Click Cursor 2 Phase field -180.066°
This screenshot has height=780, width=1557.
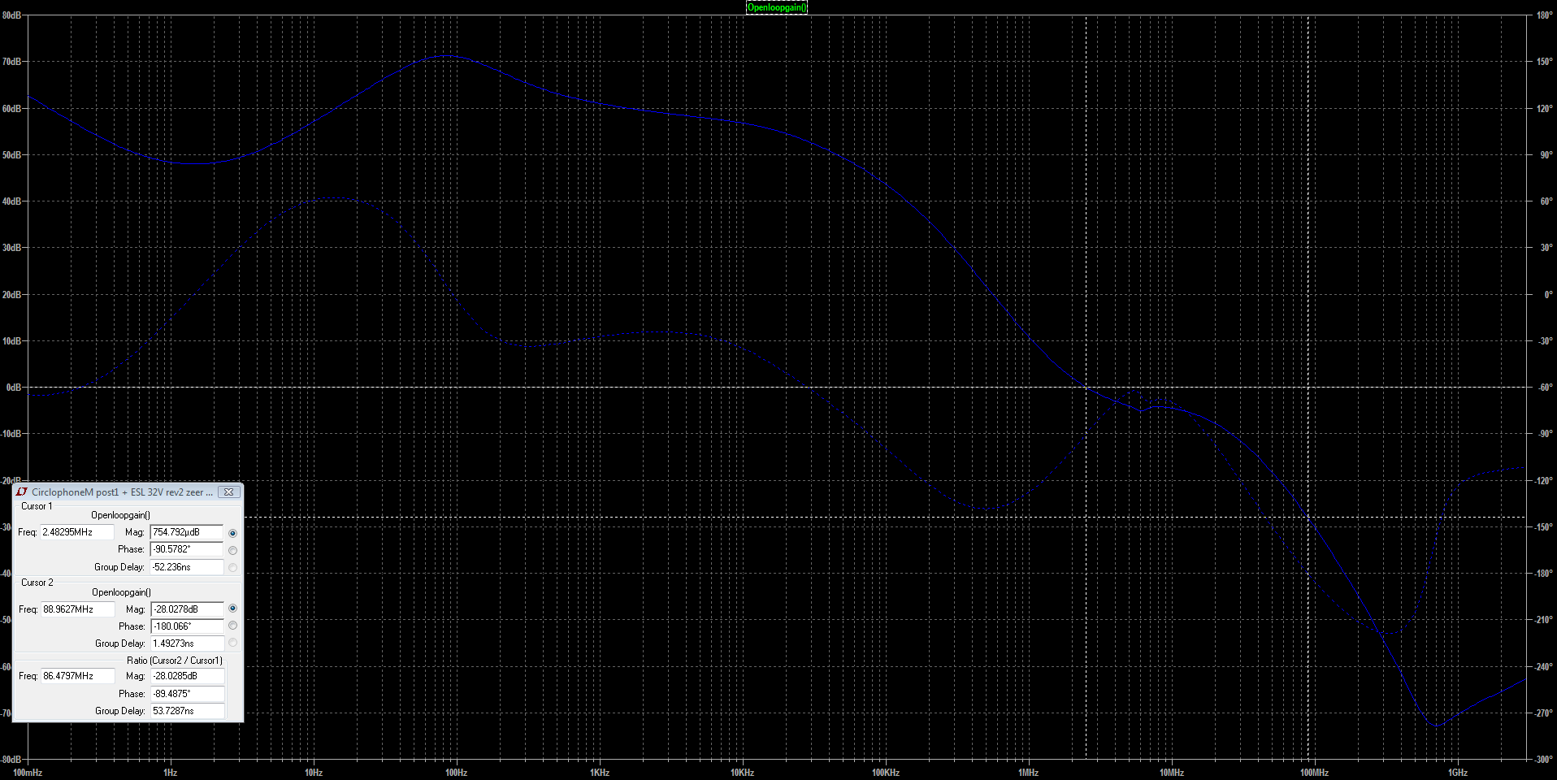pyautogui.click(x=187, y=626)
